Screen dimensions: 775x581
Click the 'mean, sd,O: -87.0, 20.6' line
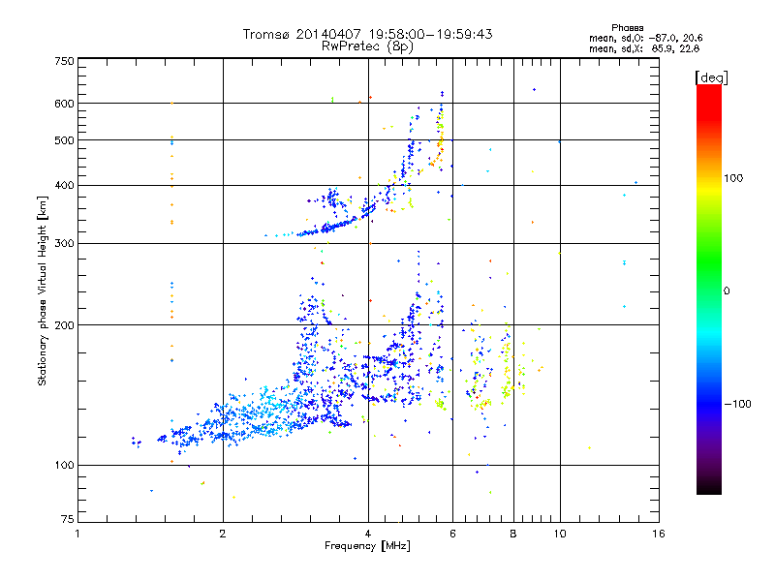click(645, 38)
